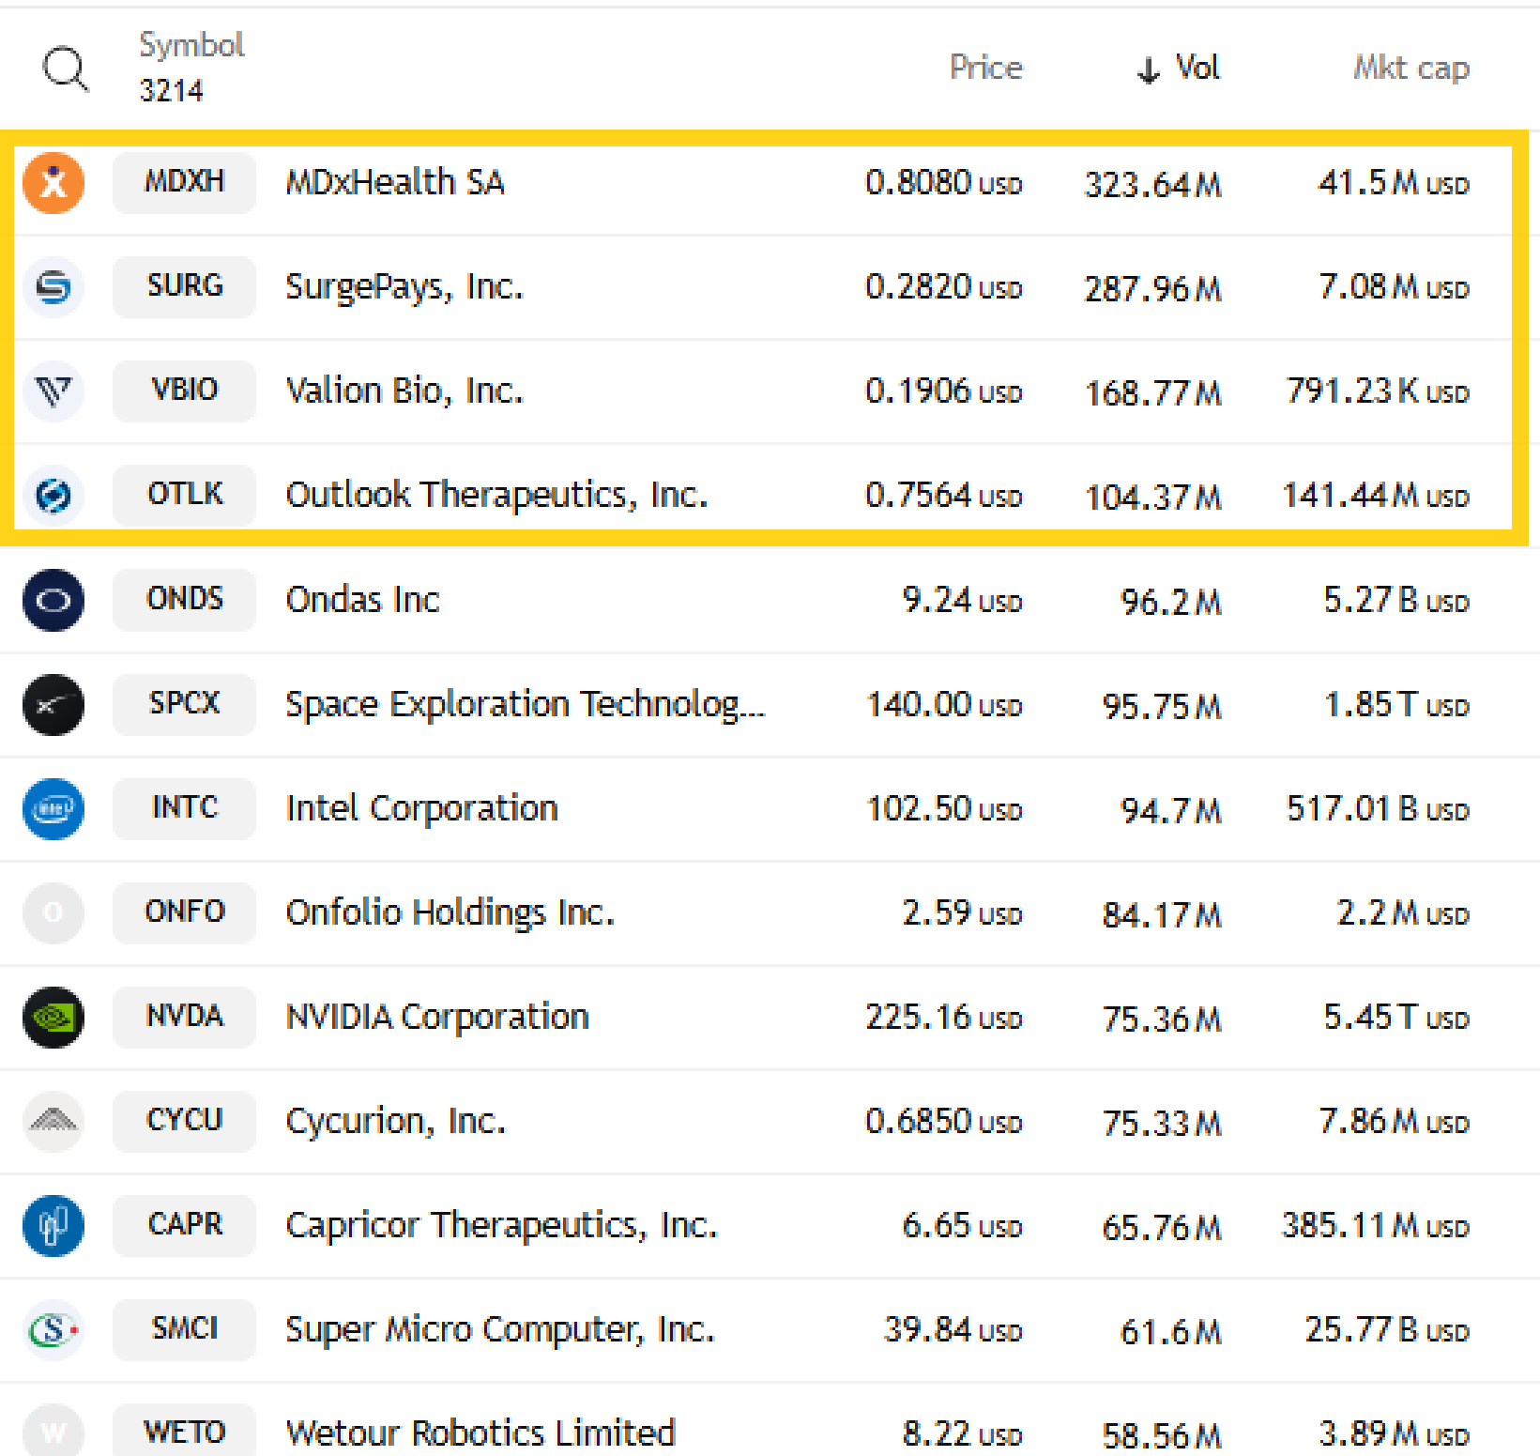Open the SURG ticker badge
This screenshot has height=1456, width=1540.
(184, 286)
